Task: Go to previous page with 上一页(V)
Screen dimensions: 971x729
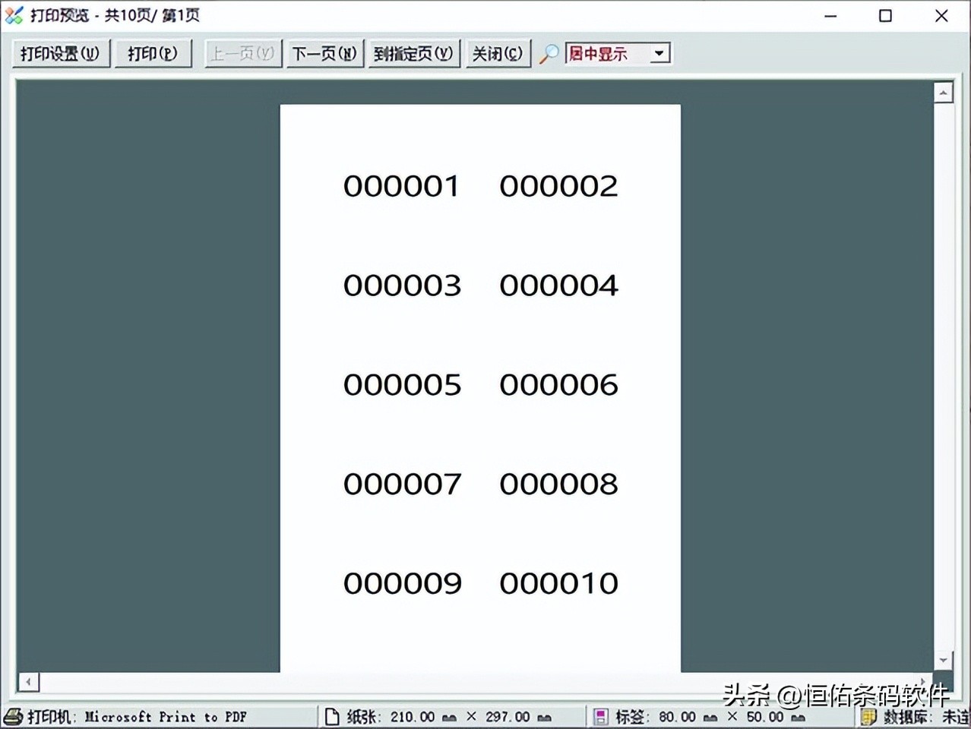Action: pos(243,54)
